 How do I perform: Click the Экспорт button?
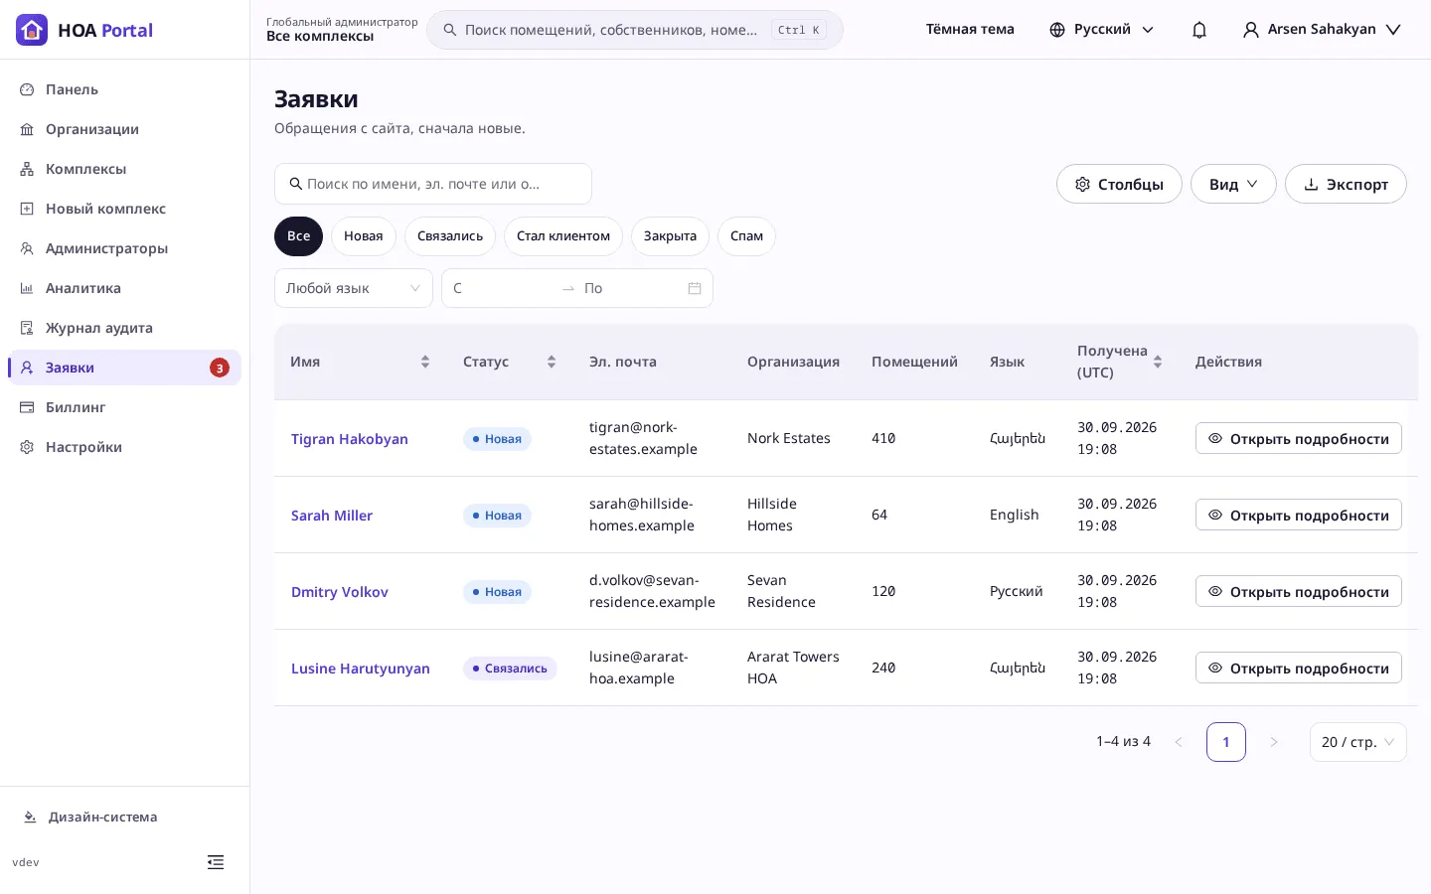pos(1346,184)
